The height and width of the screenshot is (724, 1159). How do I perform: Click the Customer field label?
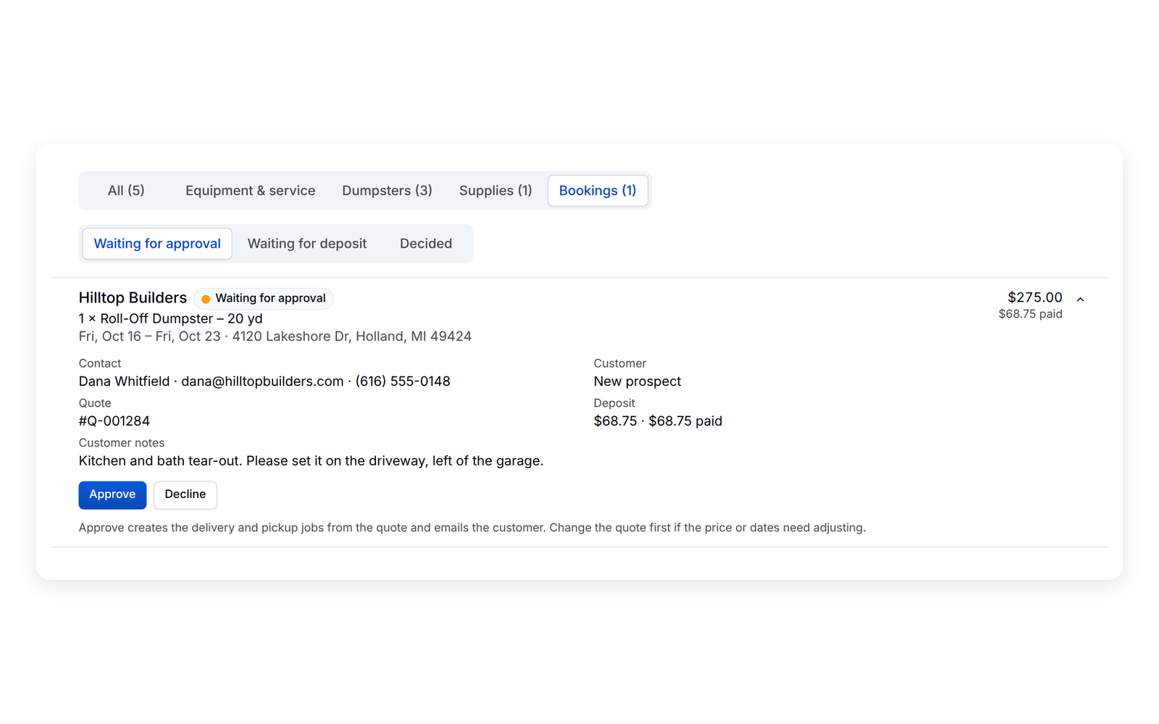tap(619, 363)
